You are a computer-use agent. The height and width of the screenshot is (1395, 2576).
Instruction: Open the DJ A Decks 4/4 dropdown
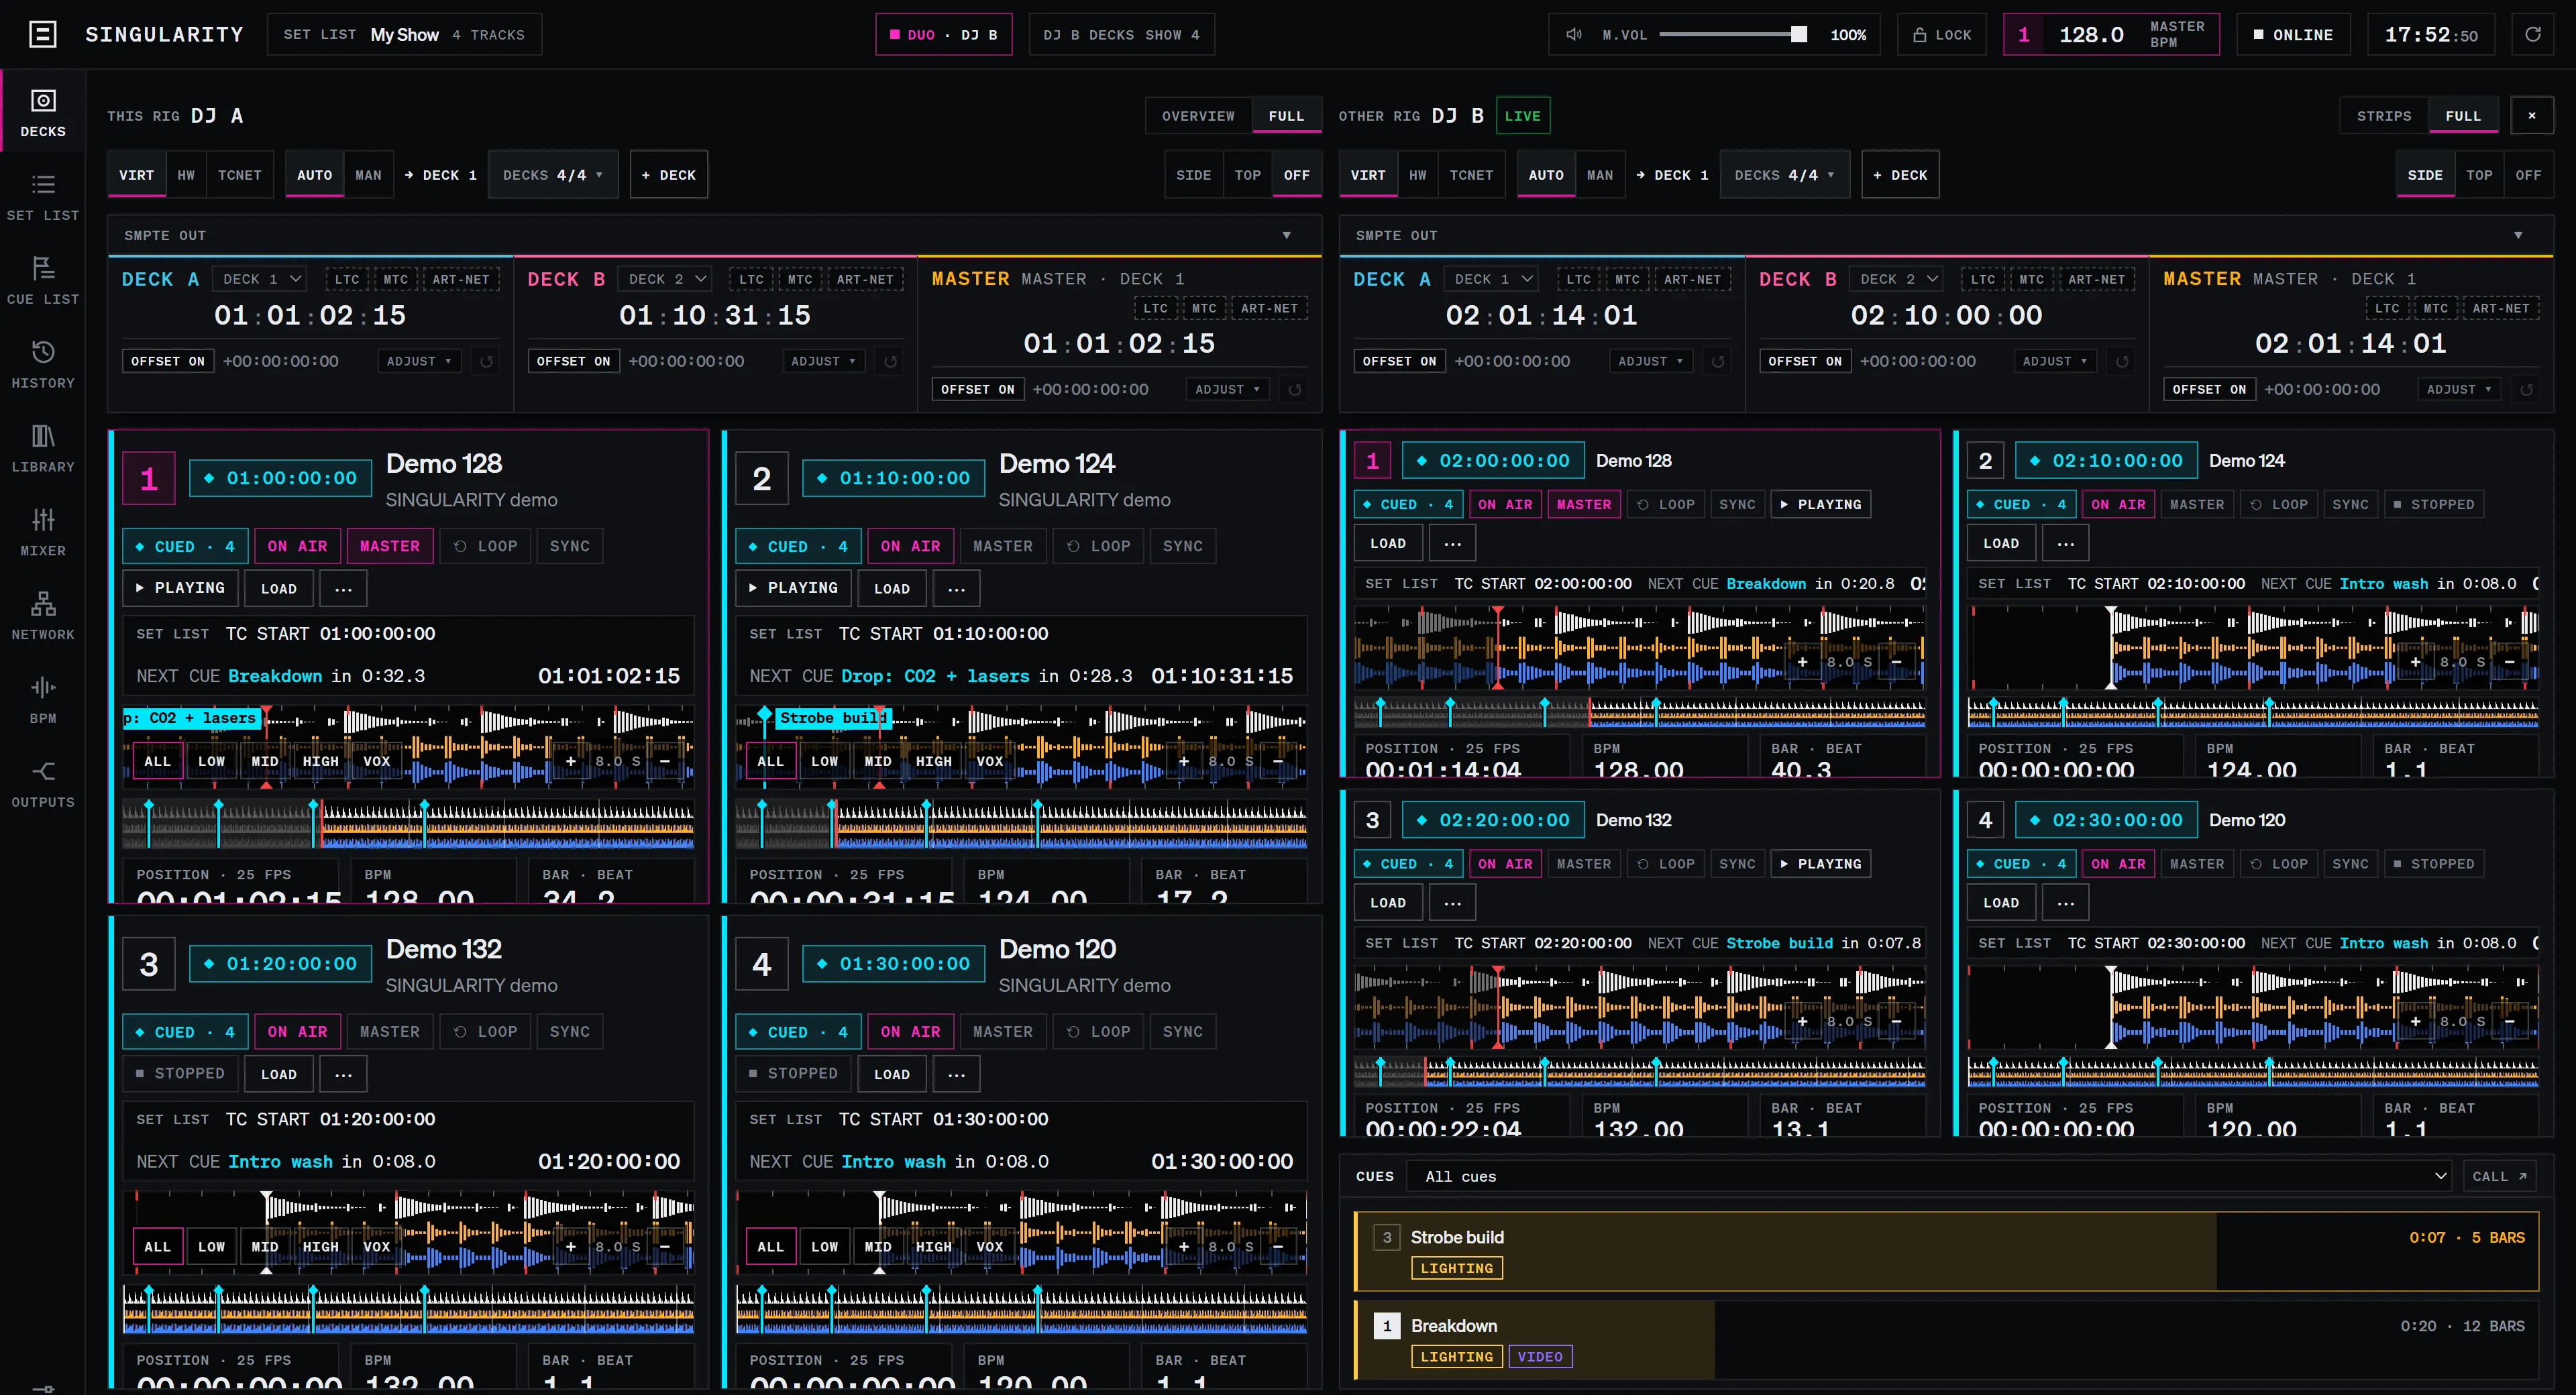pos(553,175)
